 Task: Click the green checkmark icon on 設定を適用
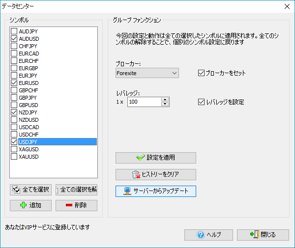click(x=141, y=158)
